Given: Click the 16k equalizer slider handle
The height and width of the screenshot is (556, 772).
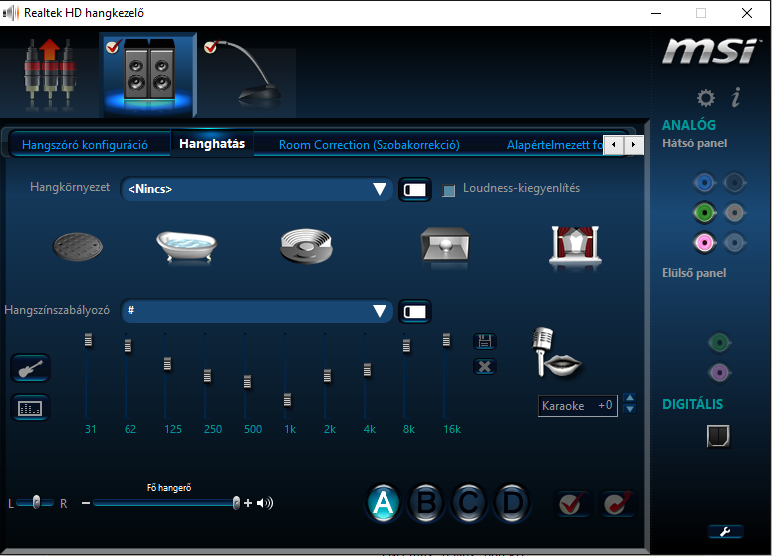Looking at the screenshot, I should (x=446, y=340).
